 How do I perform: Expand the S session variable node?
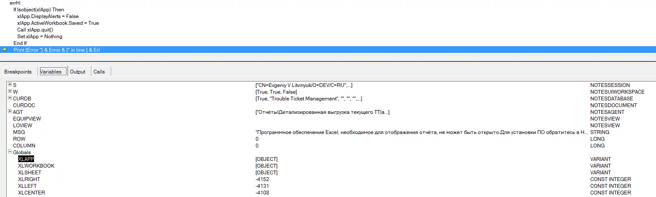point(10,85)
